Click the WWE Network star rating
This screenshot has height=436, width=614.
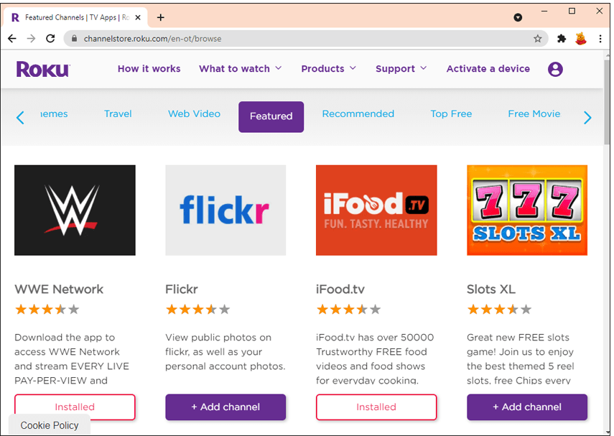(x=47, y=310)
